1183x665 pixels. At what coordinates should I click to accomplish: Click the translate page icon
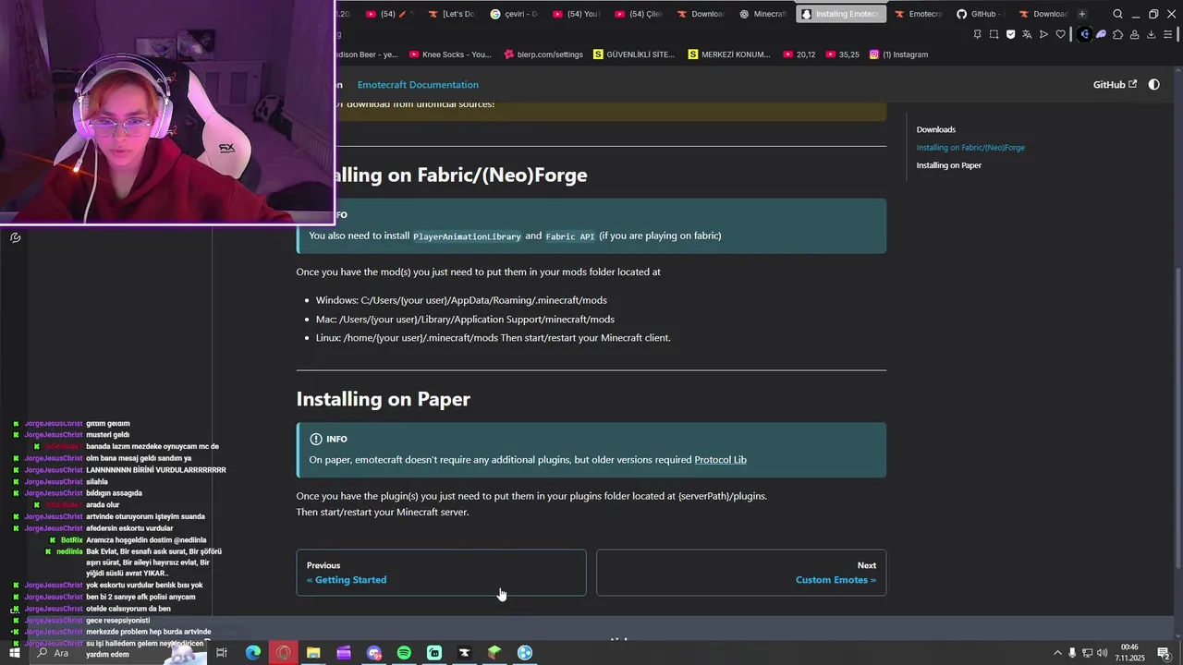(1027, 34)
